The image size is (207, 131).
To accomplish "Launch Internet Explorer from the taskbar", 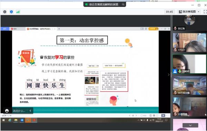I will coord(10,120).
